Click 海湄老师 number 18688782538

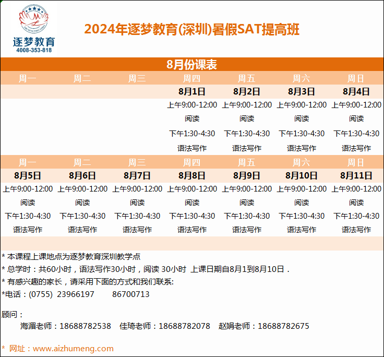pos(85,326)
